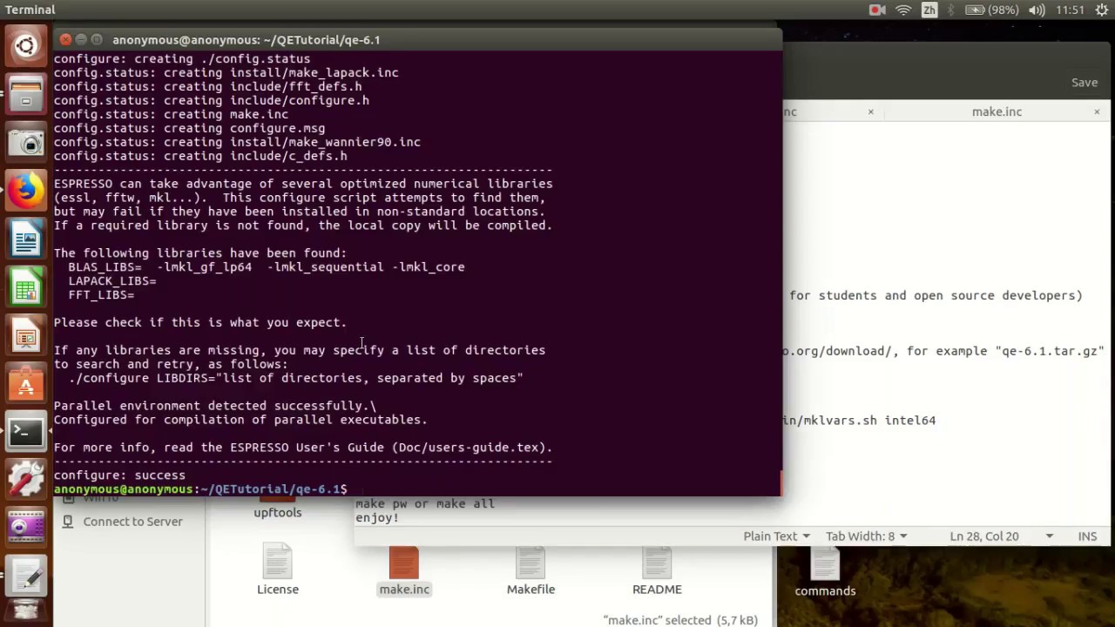Select the make.inc file icon
This screenshot has width=1115, height=627.
pyautogui.click(x=404, y=570)
